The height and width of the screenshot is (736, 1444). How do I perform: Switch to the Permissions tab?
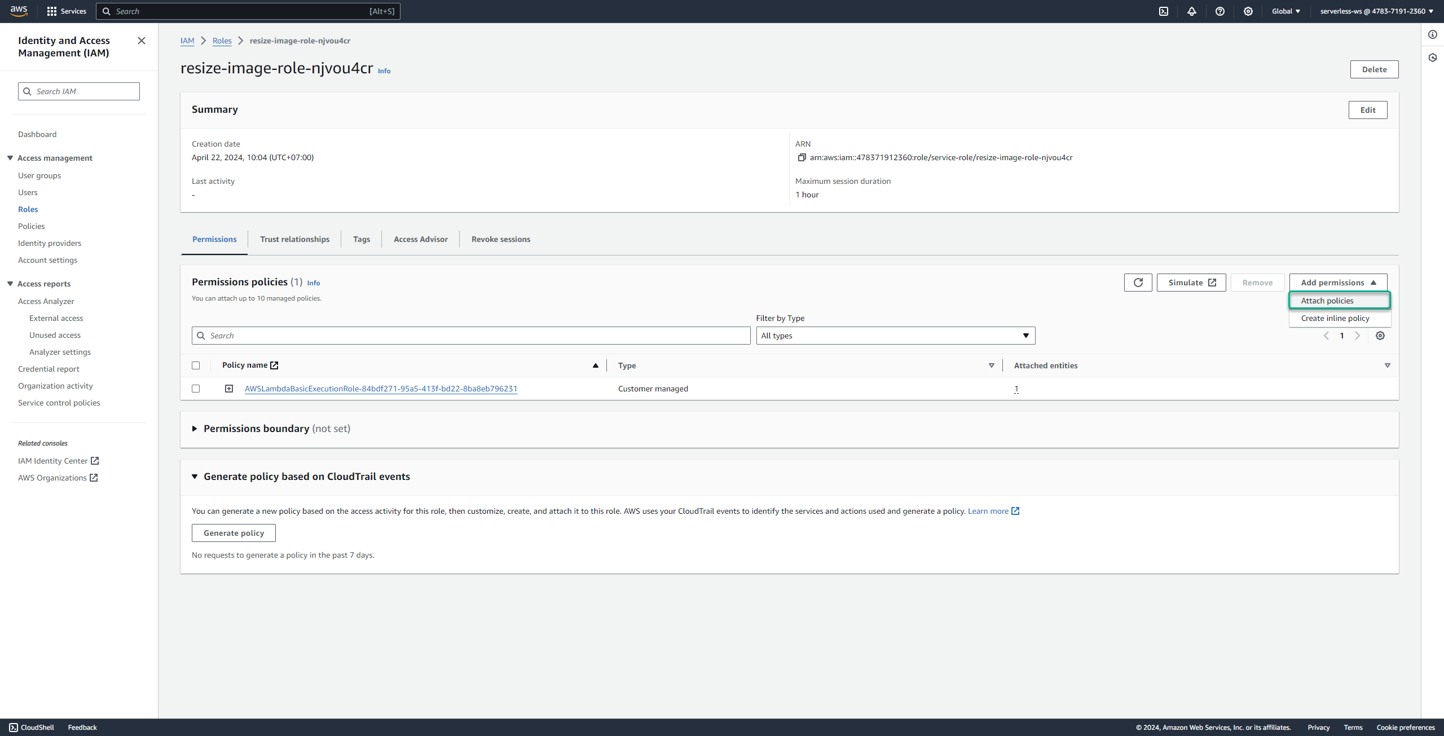[214, 239]
